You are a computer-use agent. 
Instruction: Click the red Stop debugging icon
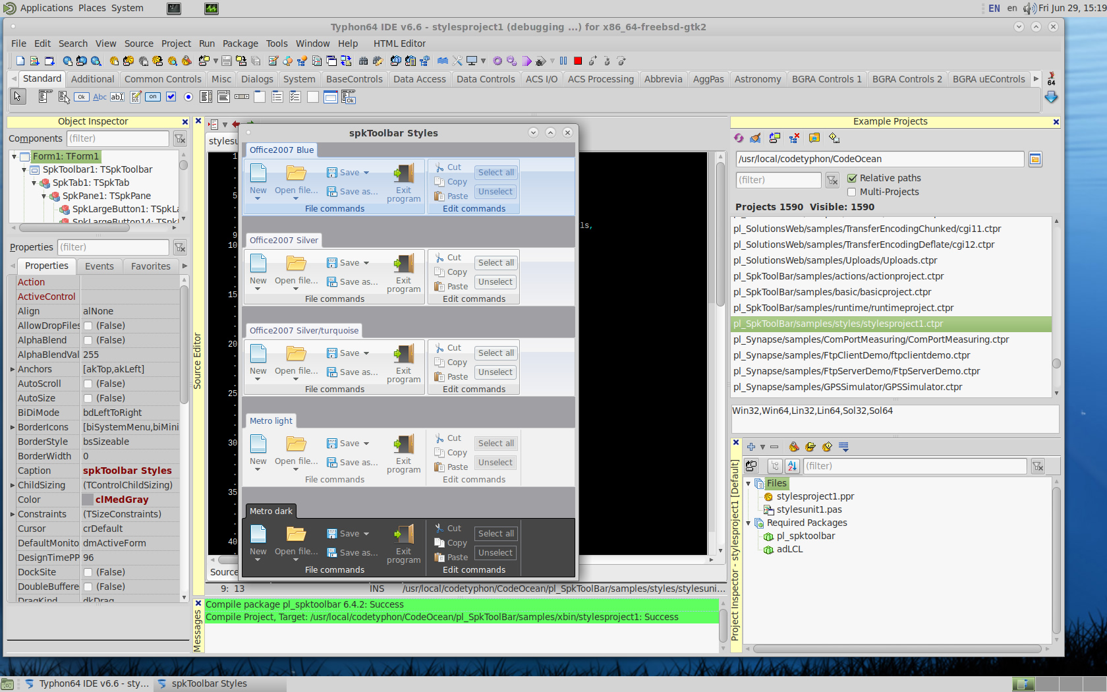[x=578, y=61]
